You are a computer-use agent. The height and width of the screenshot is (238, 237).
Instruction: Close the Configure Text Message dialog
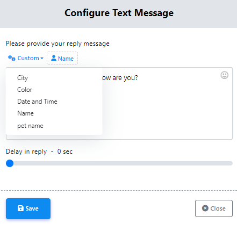click(x=214, y=208)
